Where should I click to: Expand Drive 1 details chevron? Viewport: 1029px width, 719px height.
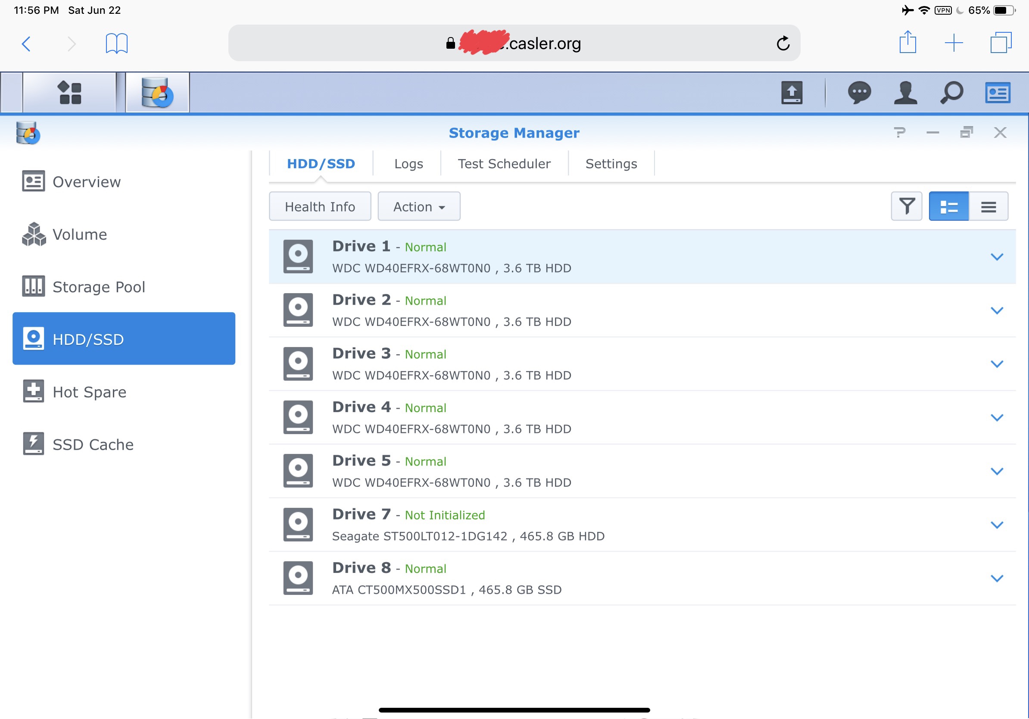(x=996, y=257)
